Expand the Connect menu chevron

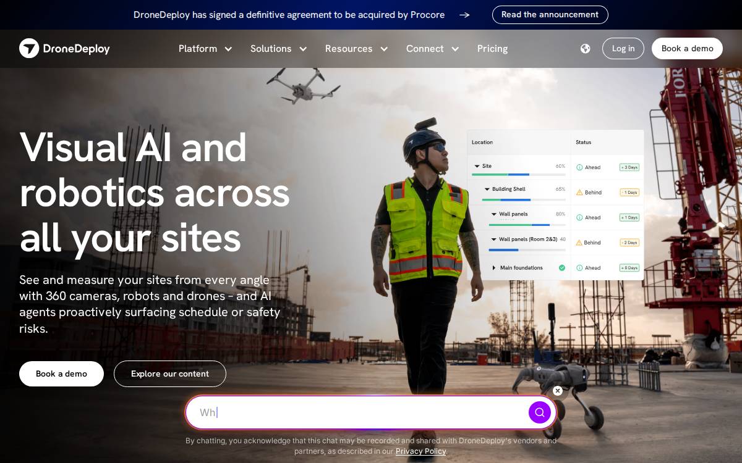point(456,49)
